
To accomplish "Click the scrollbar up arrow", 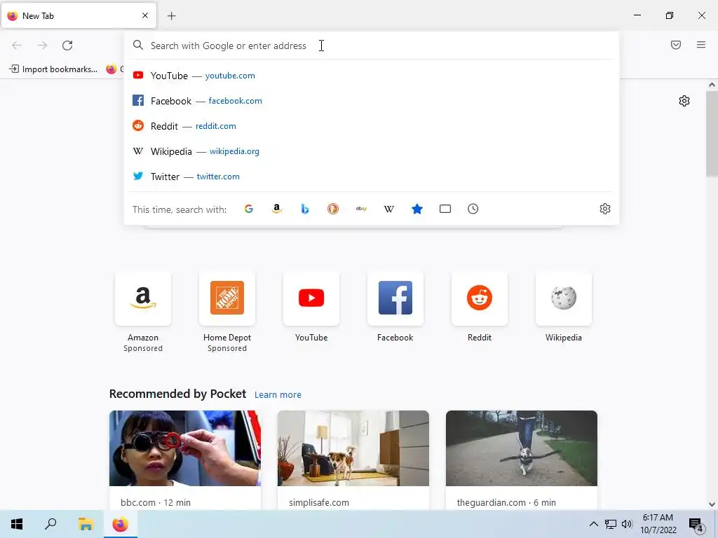I will (712, 85).
